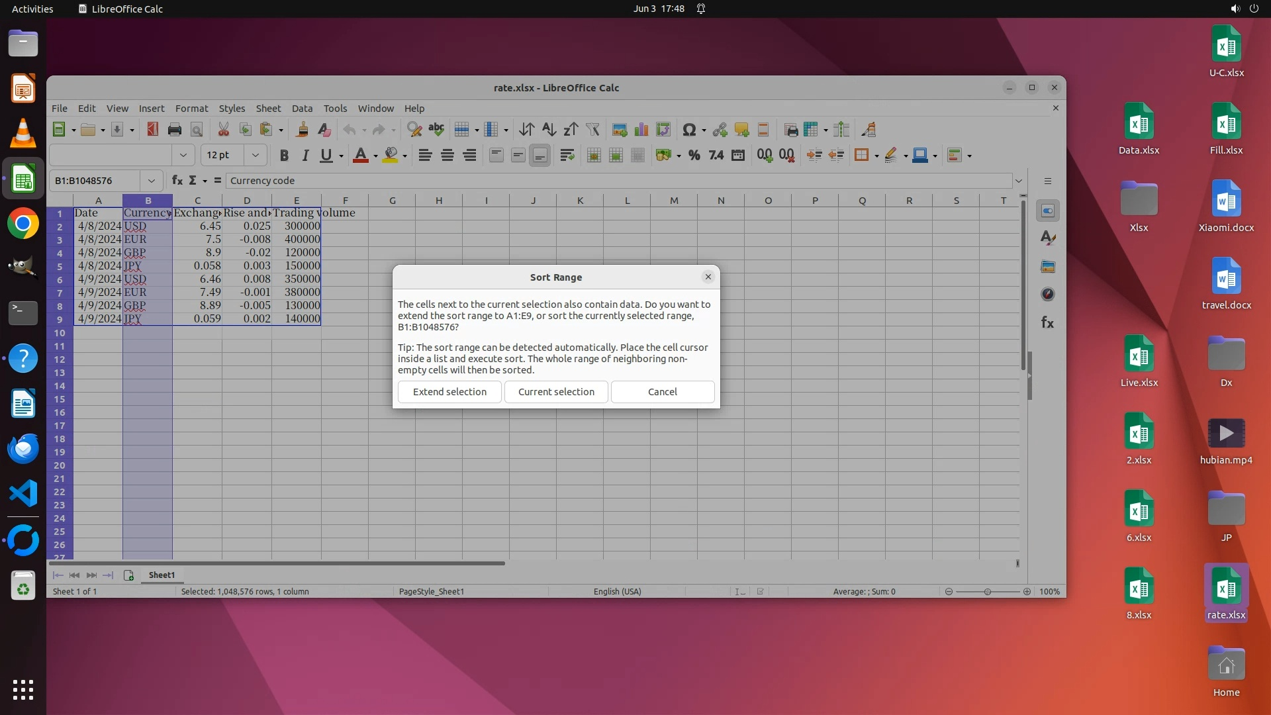The image size is (1271, 715).
Task: Expand the Name Box dropdown
Action: (x=151, y=180)
